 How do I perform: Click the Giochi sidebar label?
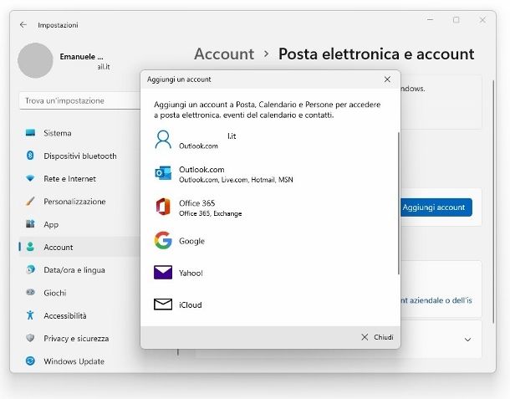pos(55,293)
